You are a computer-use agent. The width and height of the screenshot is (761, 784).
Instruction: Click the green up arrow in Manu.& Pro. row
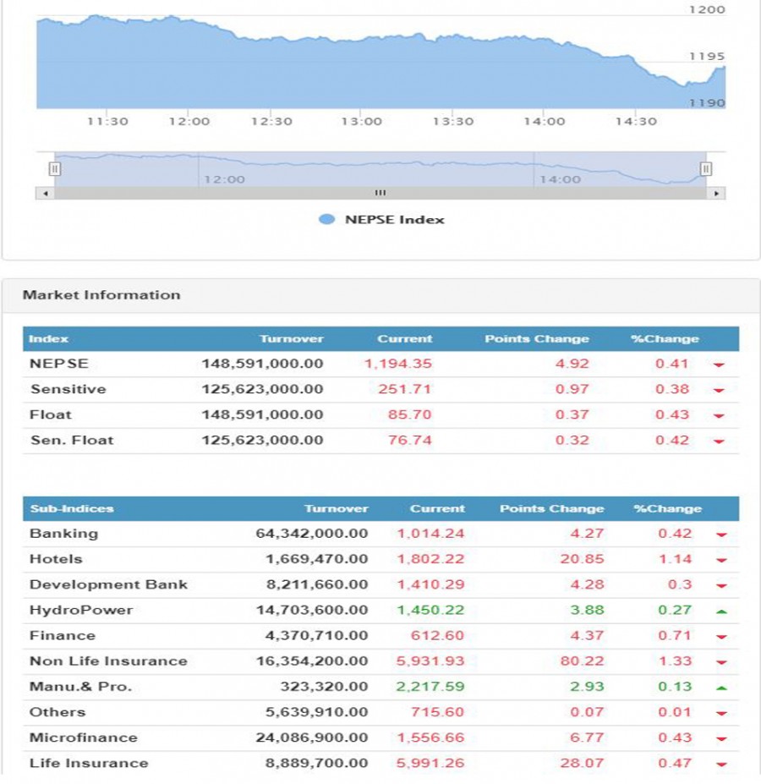coord(719,687)
